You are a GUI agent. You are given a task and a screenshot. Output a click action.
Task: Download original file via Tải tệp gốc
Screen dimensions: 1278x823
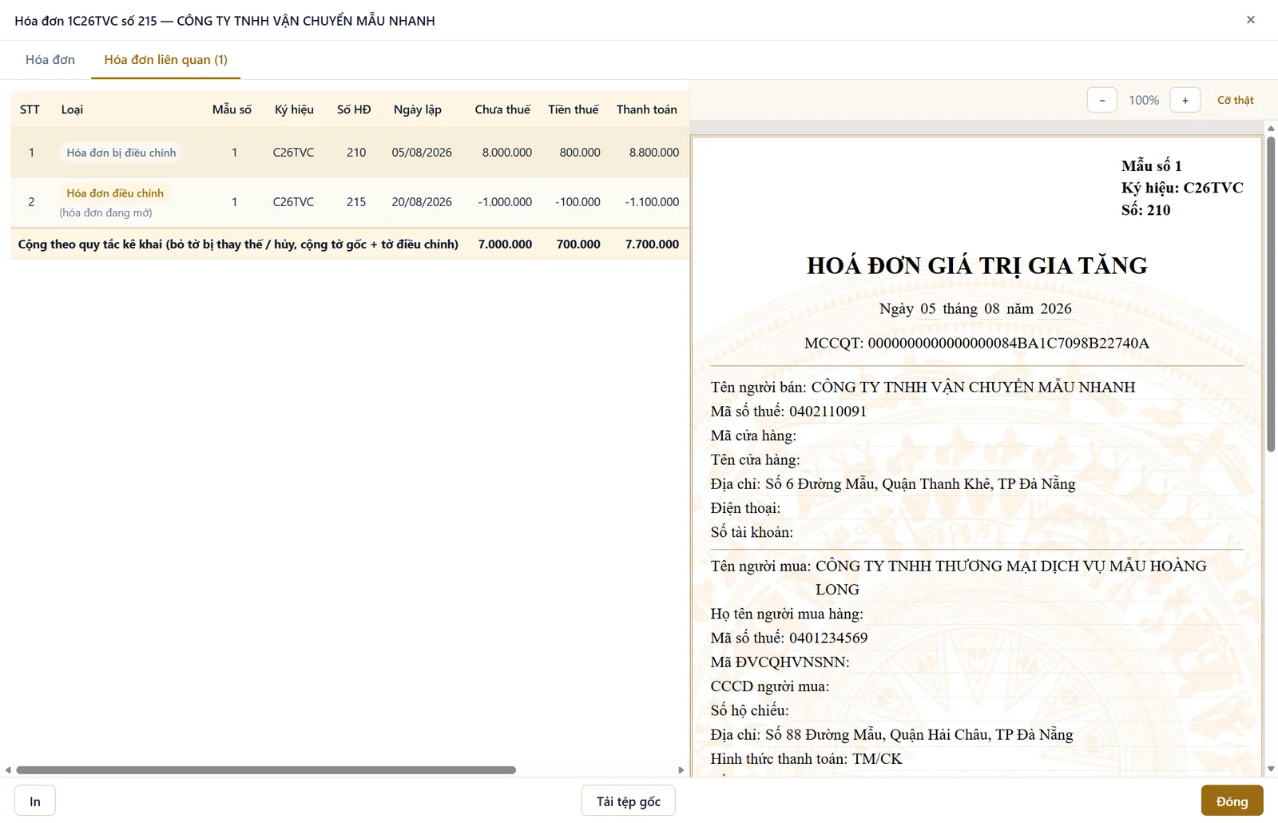[x=628, y=801]
